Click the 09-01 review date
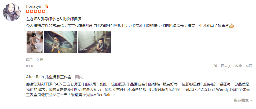The width and height of the screenshot is (256, 109). pyautogui.click(x=30, y=66)
